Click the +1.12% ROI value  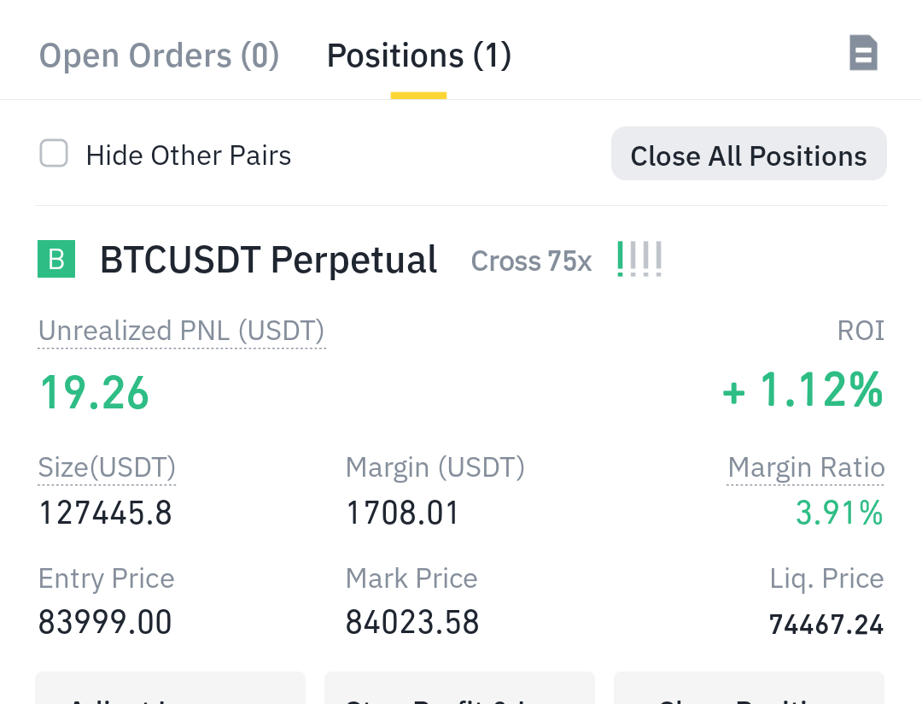click(802, 390)
